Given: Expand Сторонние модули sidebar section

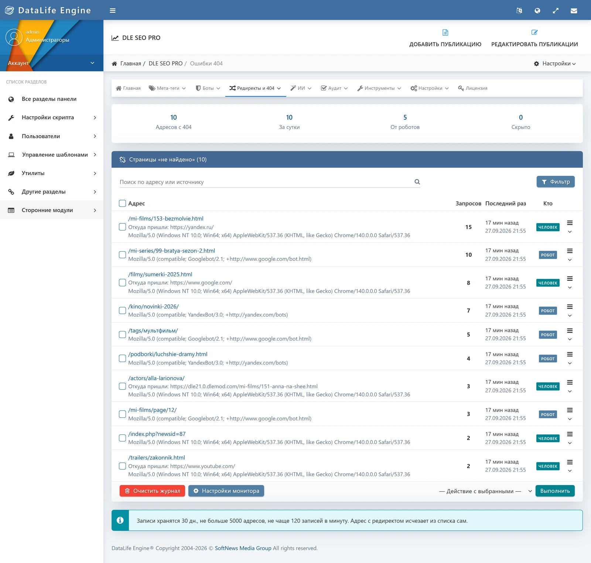Looking at the screenshot, I should coord(52,210).
